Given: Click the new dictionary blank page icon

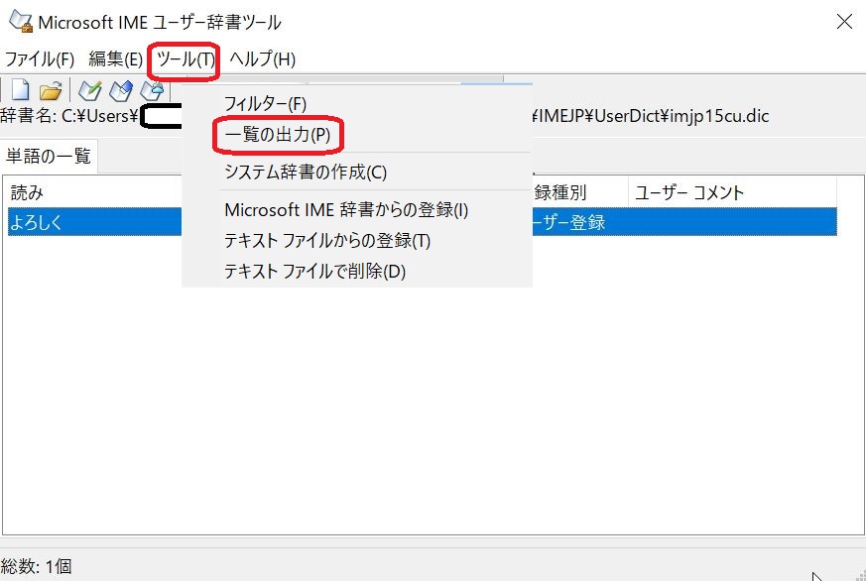Looking at the screenshot, I should click(x=21, y=90).
